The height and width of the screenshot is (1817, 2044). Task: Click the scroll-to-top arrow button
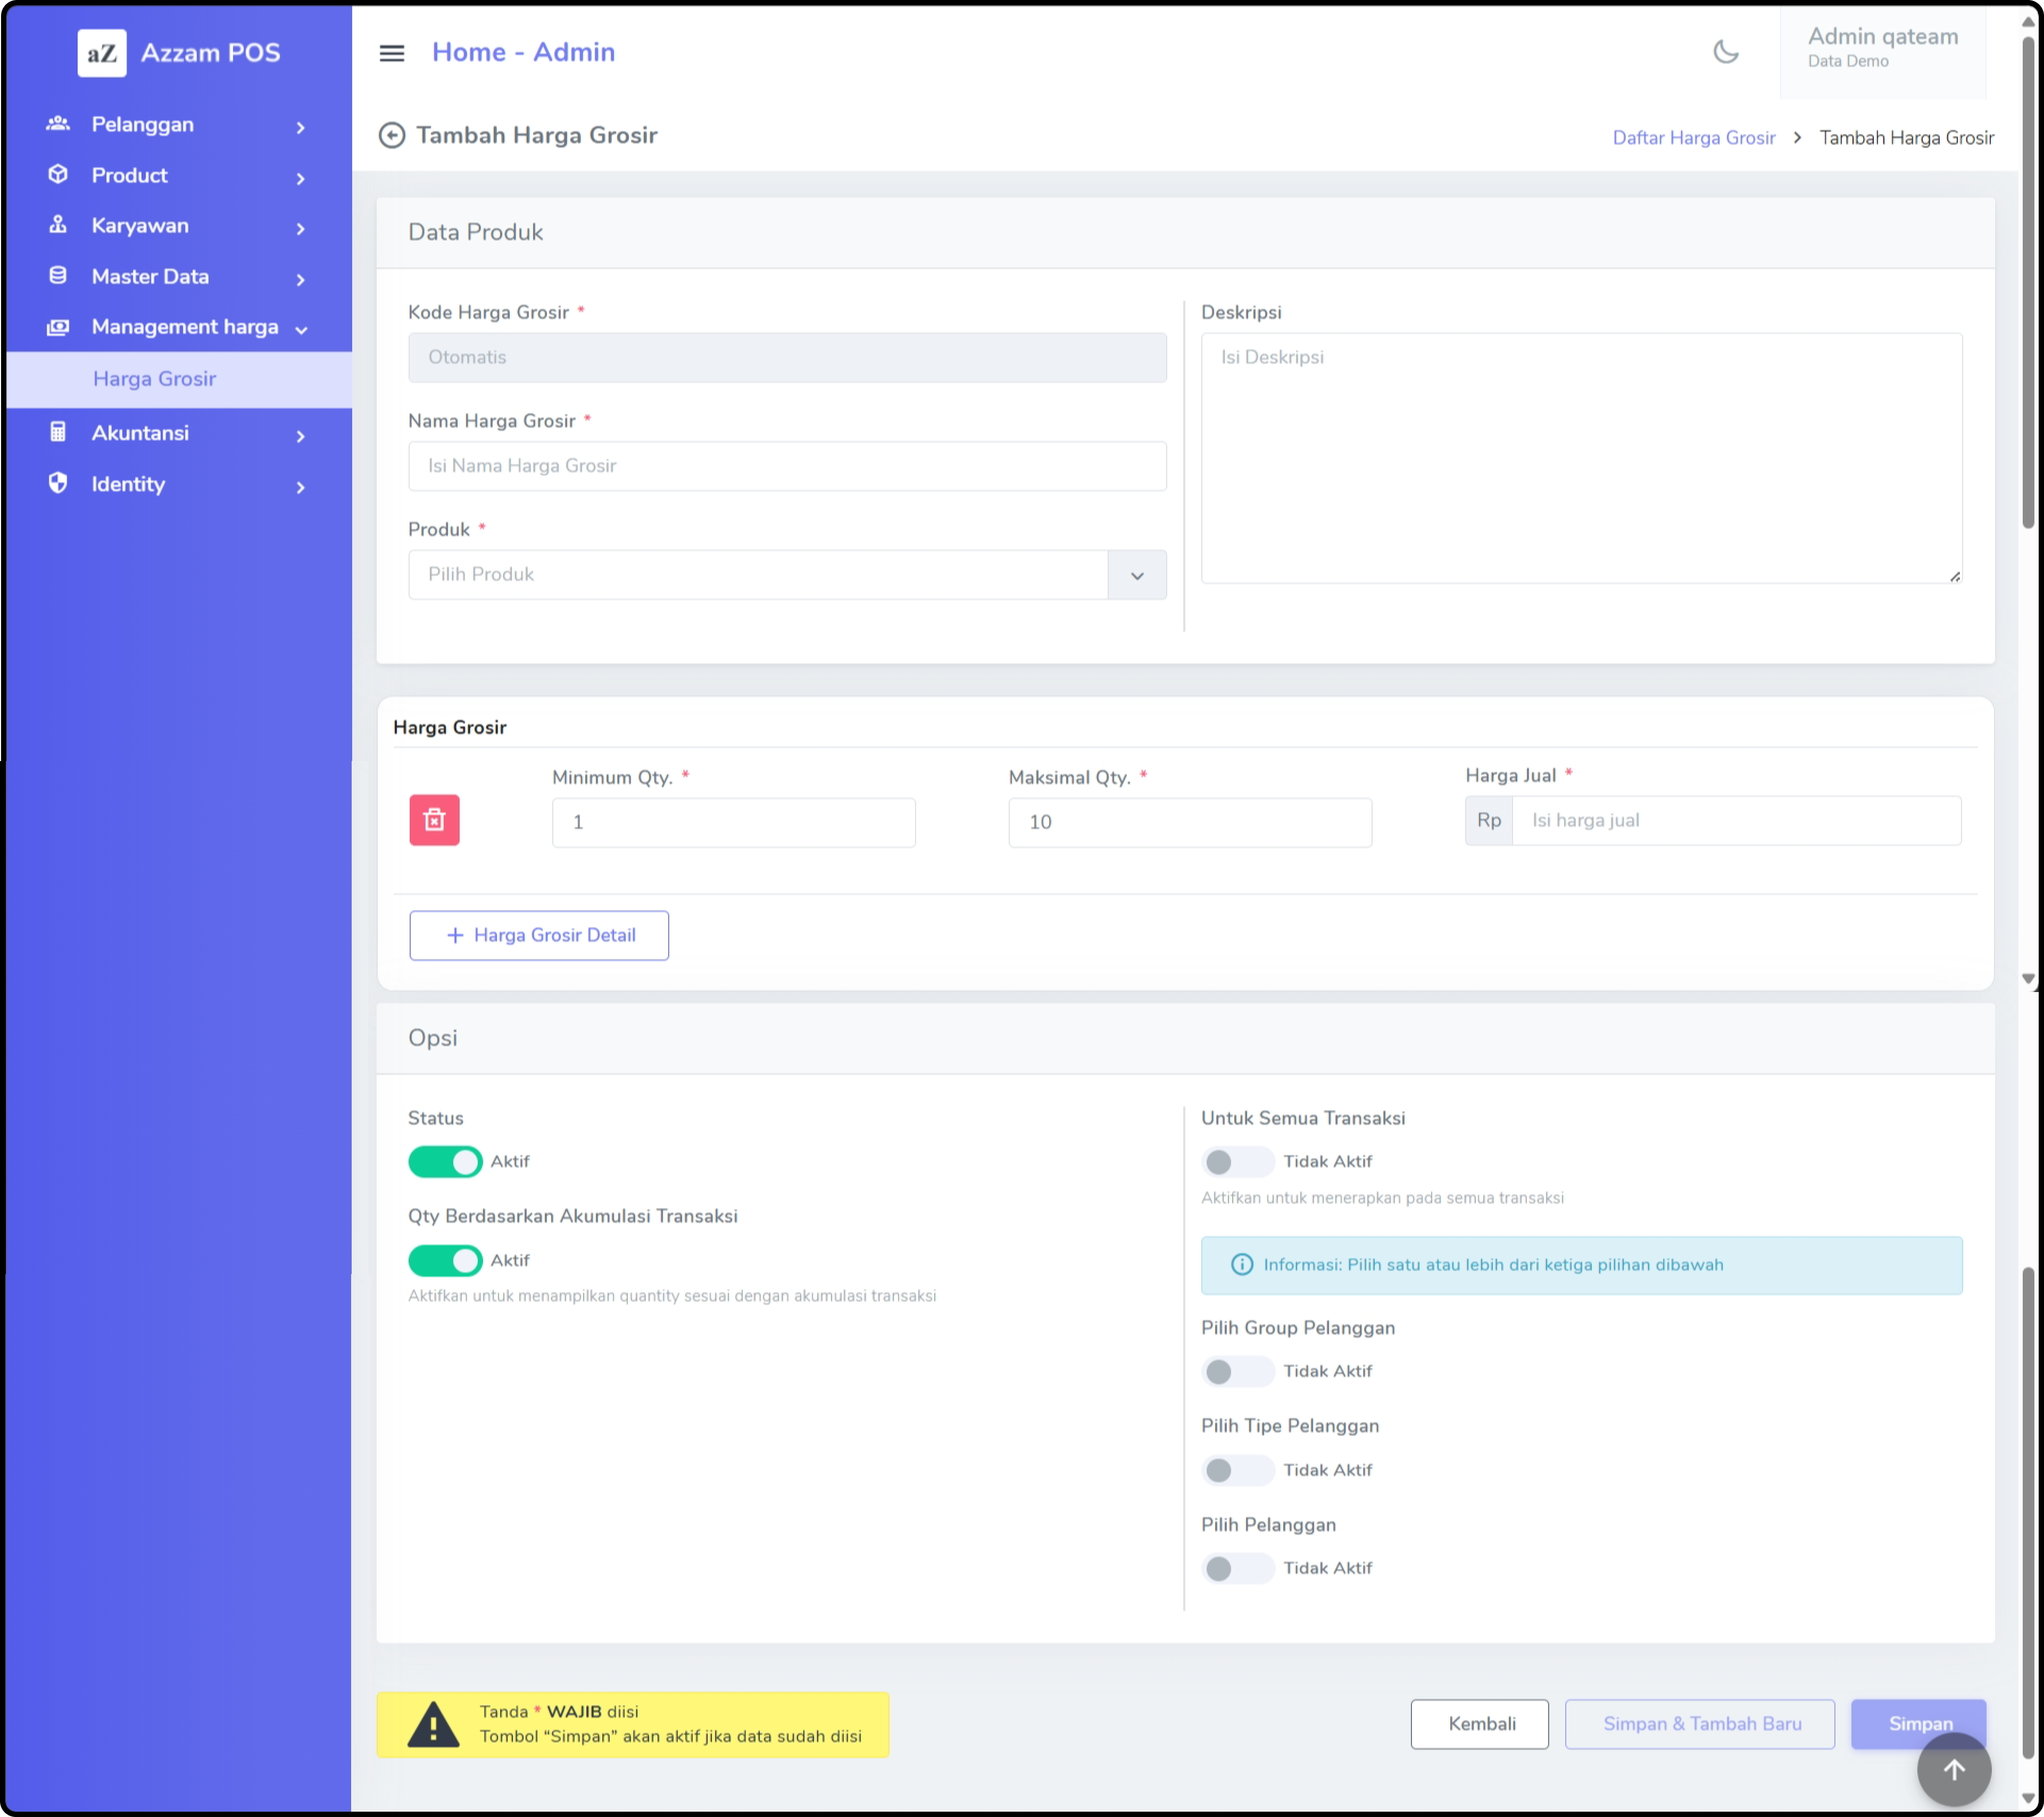[1953, 1769]
